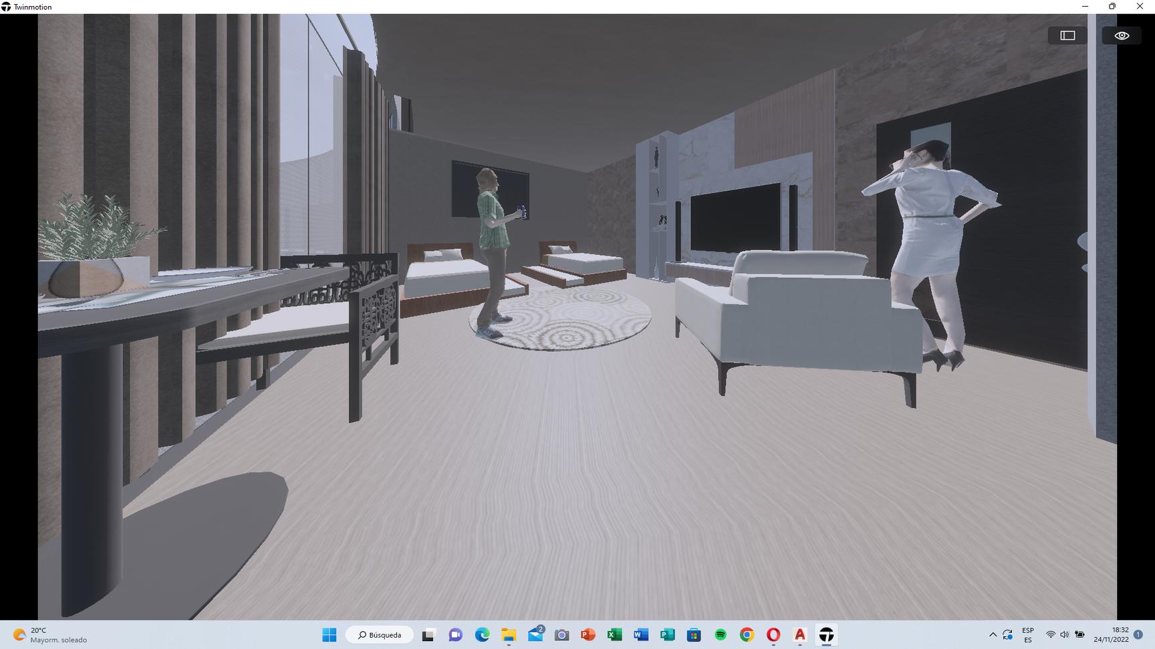Open the sync update tray icon
1155x649 pixels.
tap(1007, 635)
